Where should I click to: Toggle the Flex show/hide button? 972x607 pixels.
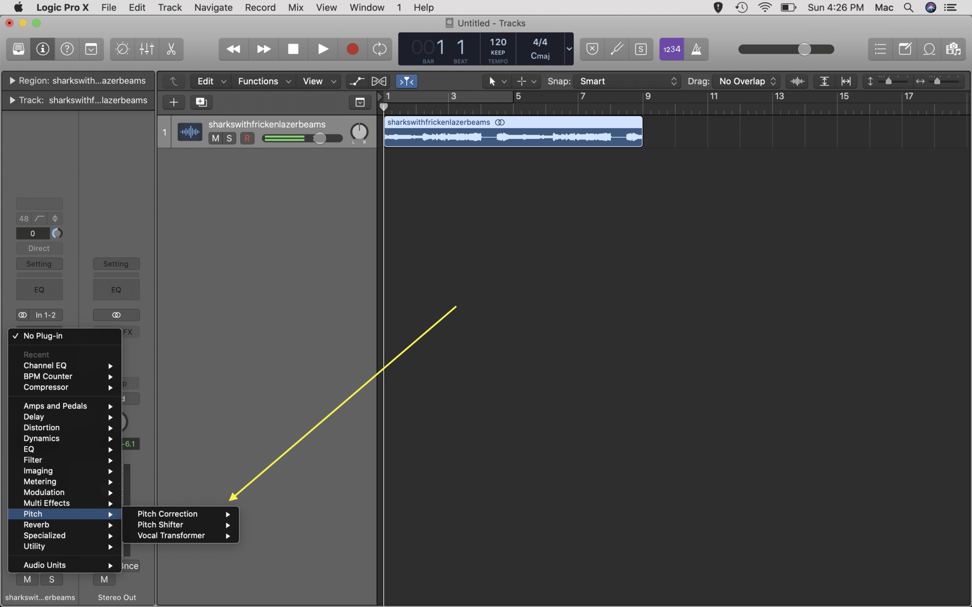[x=379, y=81]
